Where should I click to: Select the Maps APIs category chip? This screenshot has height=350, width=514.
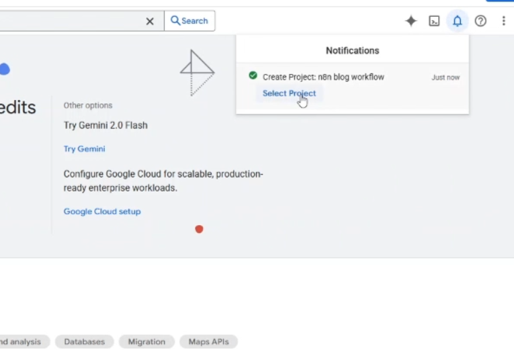[208, 342]
